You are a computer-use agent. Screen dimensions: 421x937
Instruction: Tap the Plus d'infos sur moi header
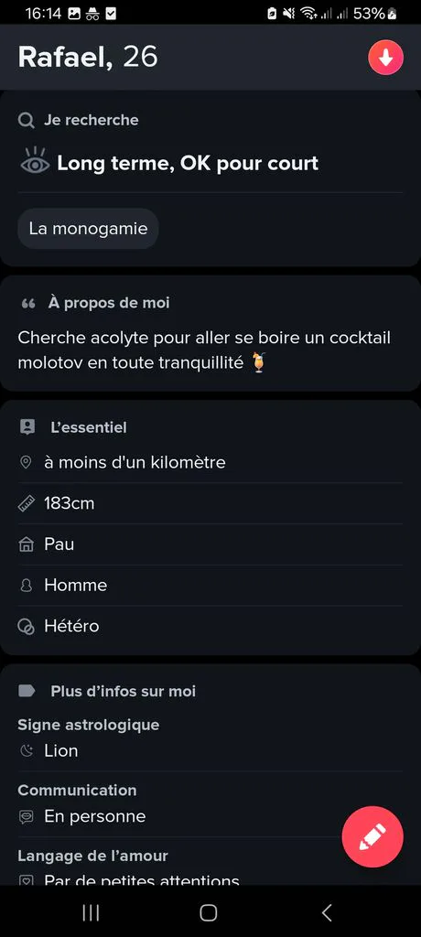124,692
